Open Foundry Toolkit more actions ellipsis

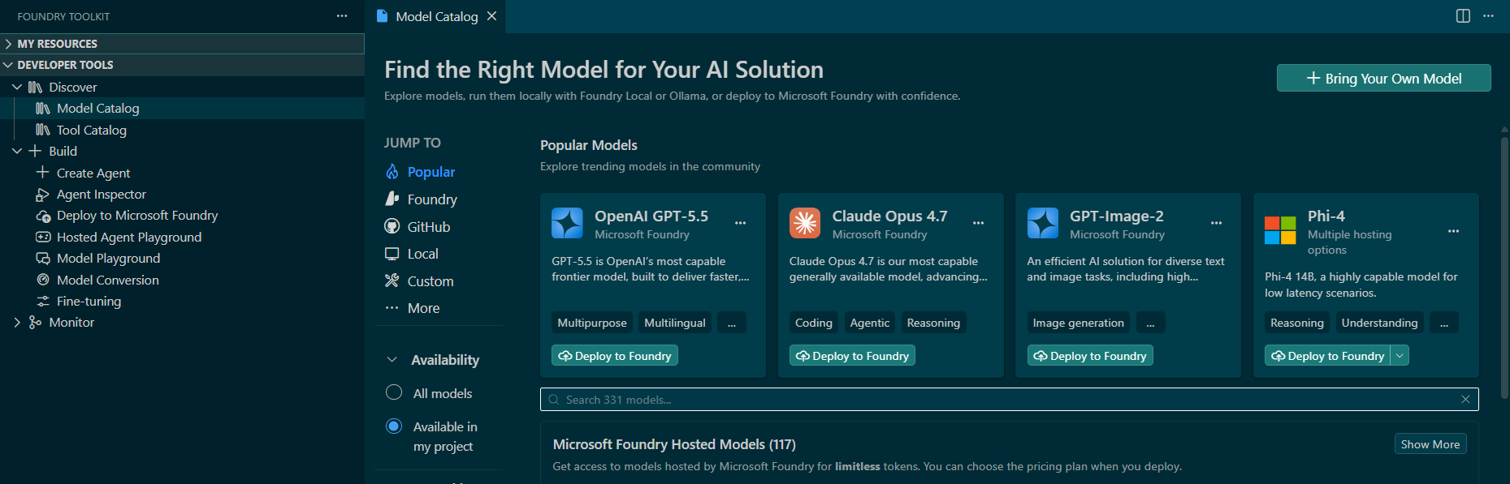tap(342, 16)
